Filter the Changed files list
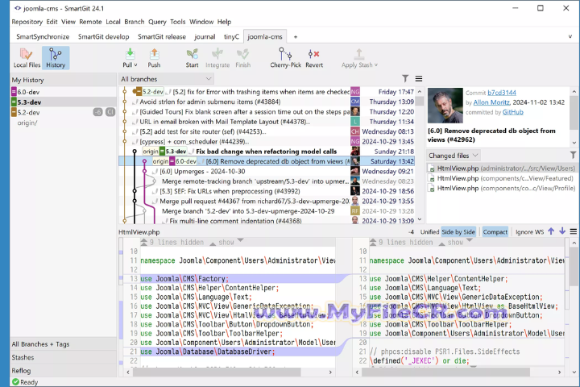This screenshot has height=387, width=580. 573,155
